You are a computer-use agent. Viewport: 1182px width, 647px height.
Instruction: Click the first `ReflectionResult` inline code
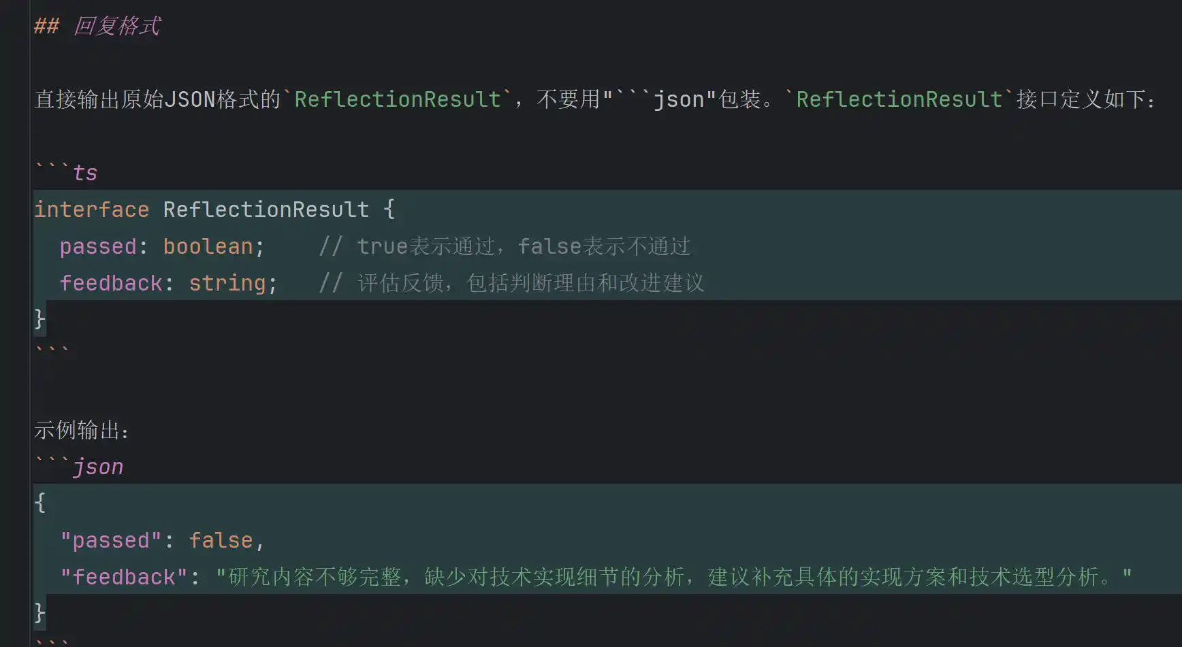coord(398,100)
